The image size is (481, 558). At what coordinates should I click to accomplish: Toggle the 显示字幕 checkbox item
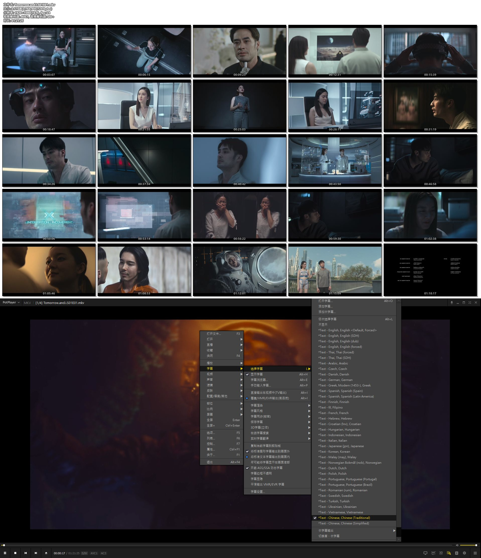278,374
